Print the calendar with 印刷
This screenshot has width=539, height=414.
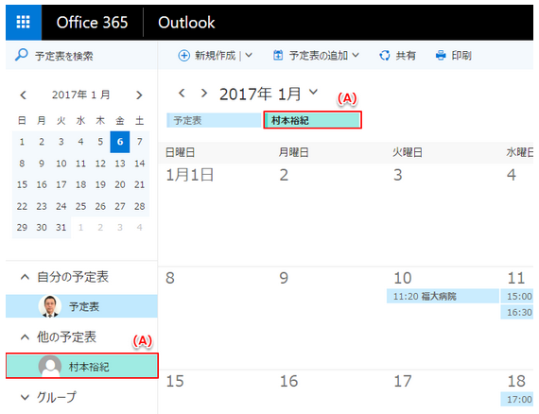coord(461,56)
